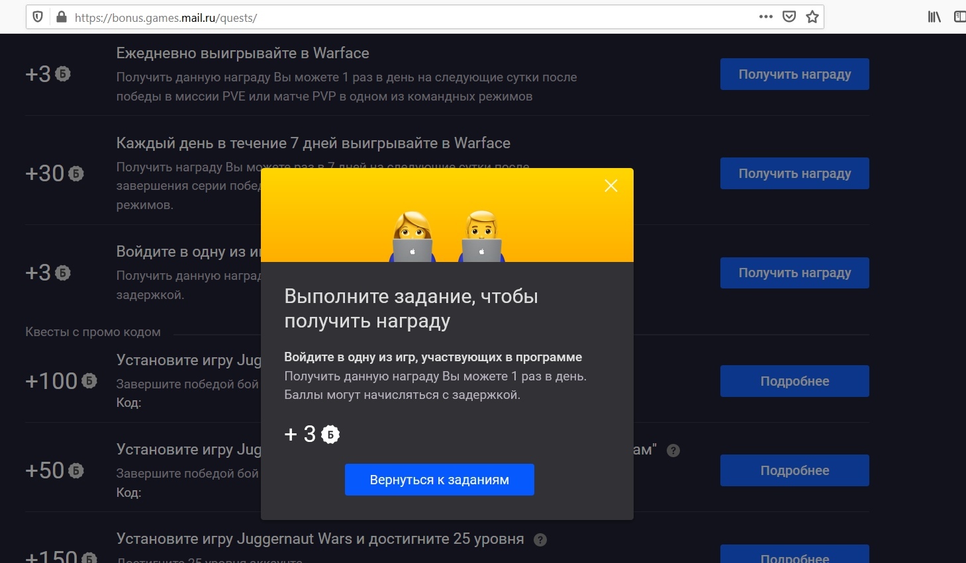The height and width of the screenshot is (563, 966).
Task: Open the page actions three-dot menu
Action: (766, 17)
